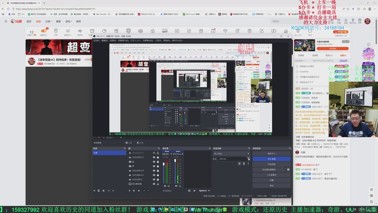The width and height of the screenshot is (378, 213).
Task: Hide the 显示器采集 source
Action: click(x=154, y=184)
